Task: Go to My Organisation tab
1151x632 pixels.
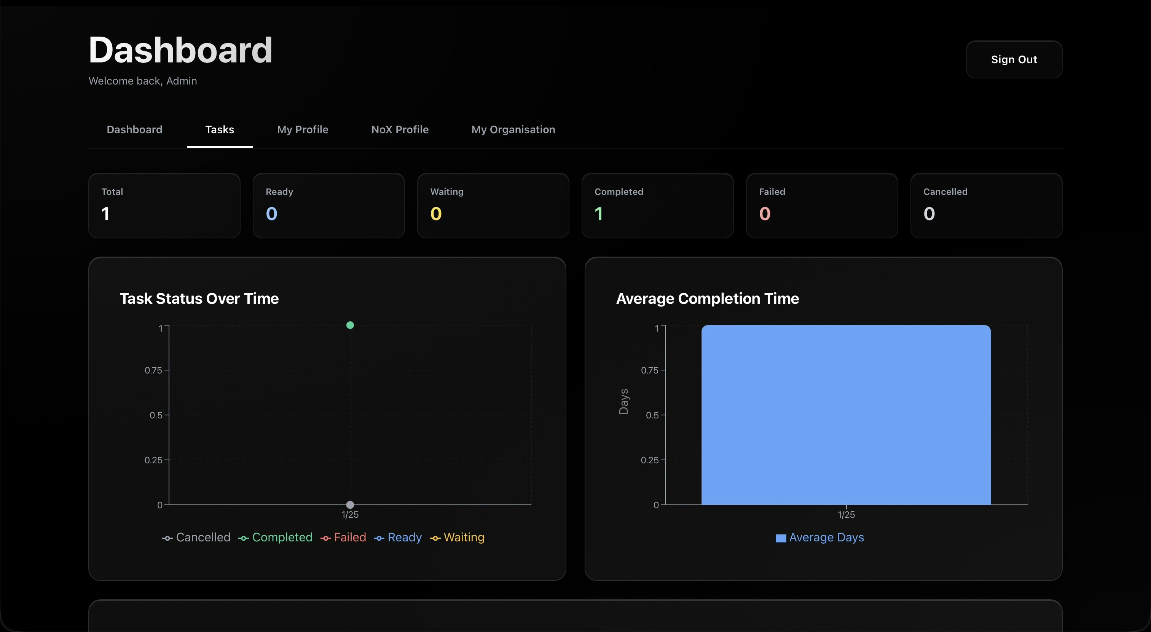Action: (x=513, y=129)
